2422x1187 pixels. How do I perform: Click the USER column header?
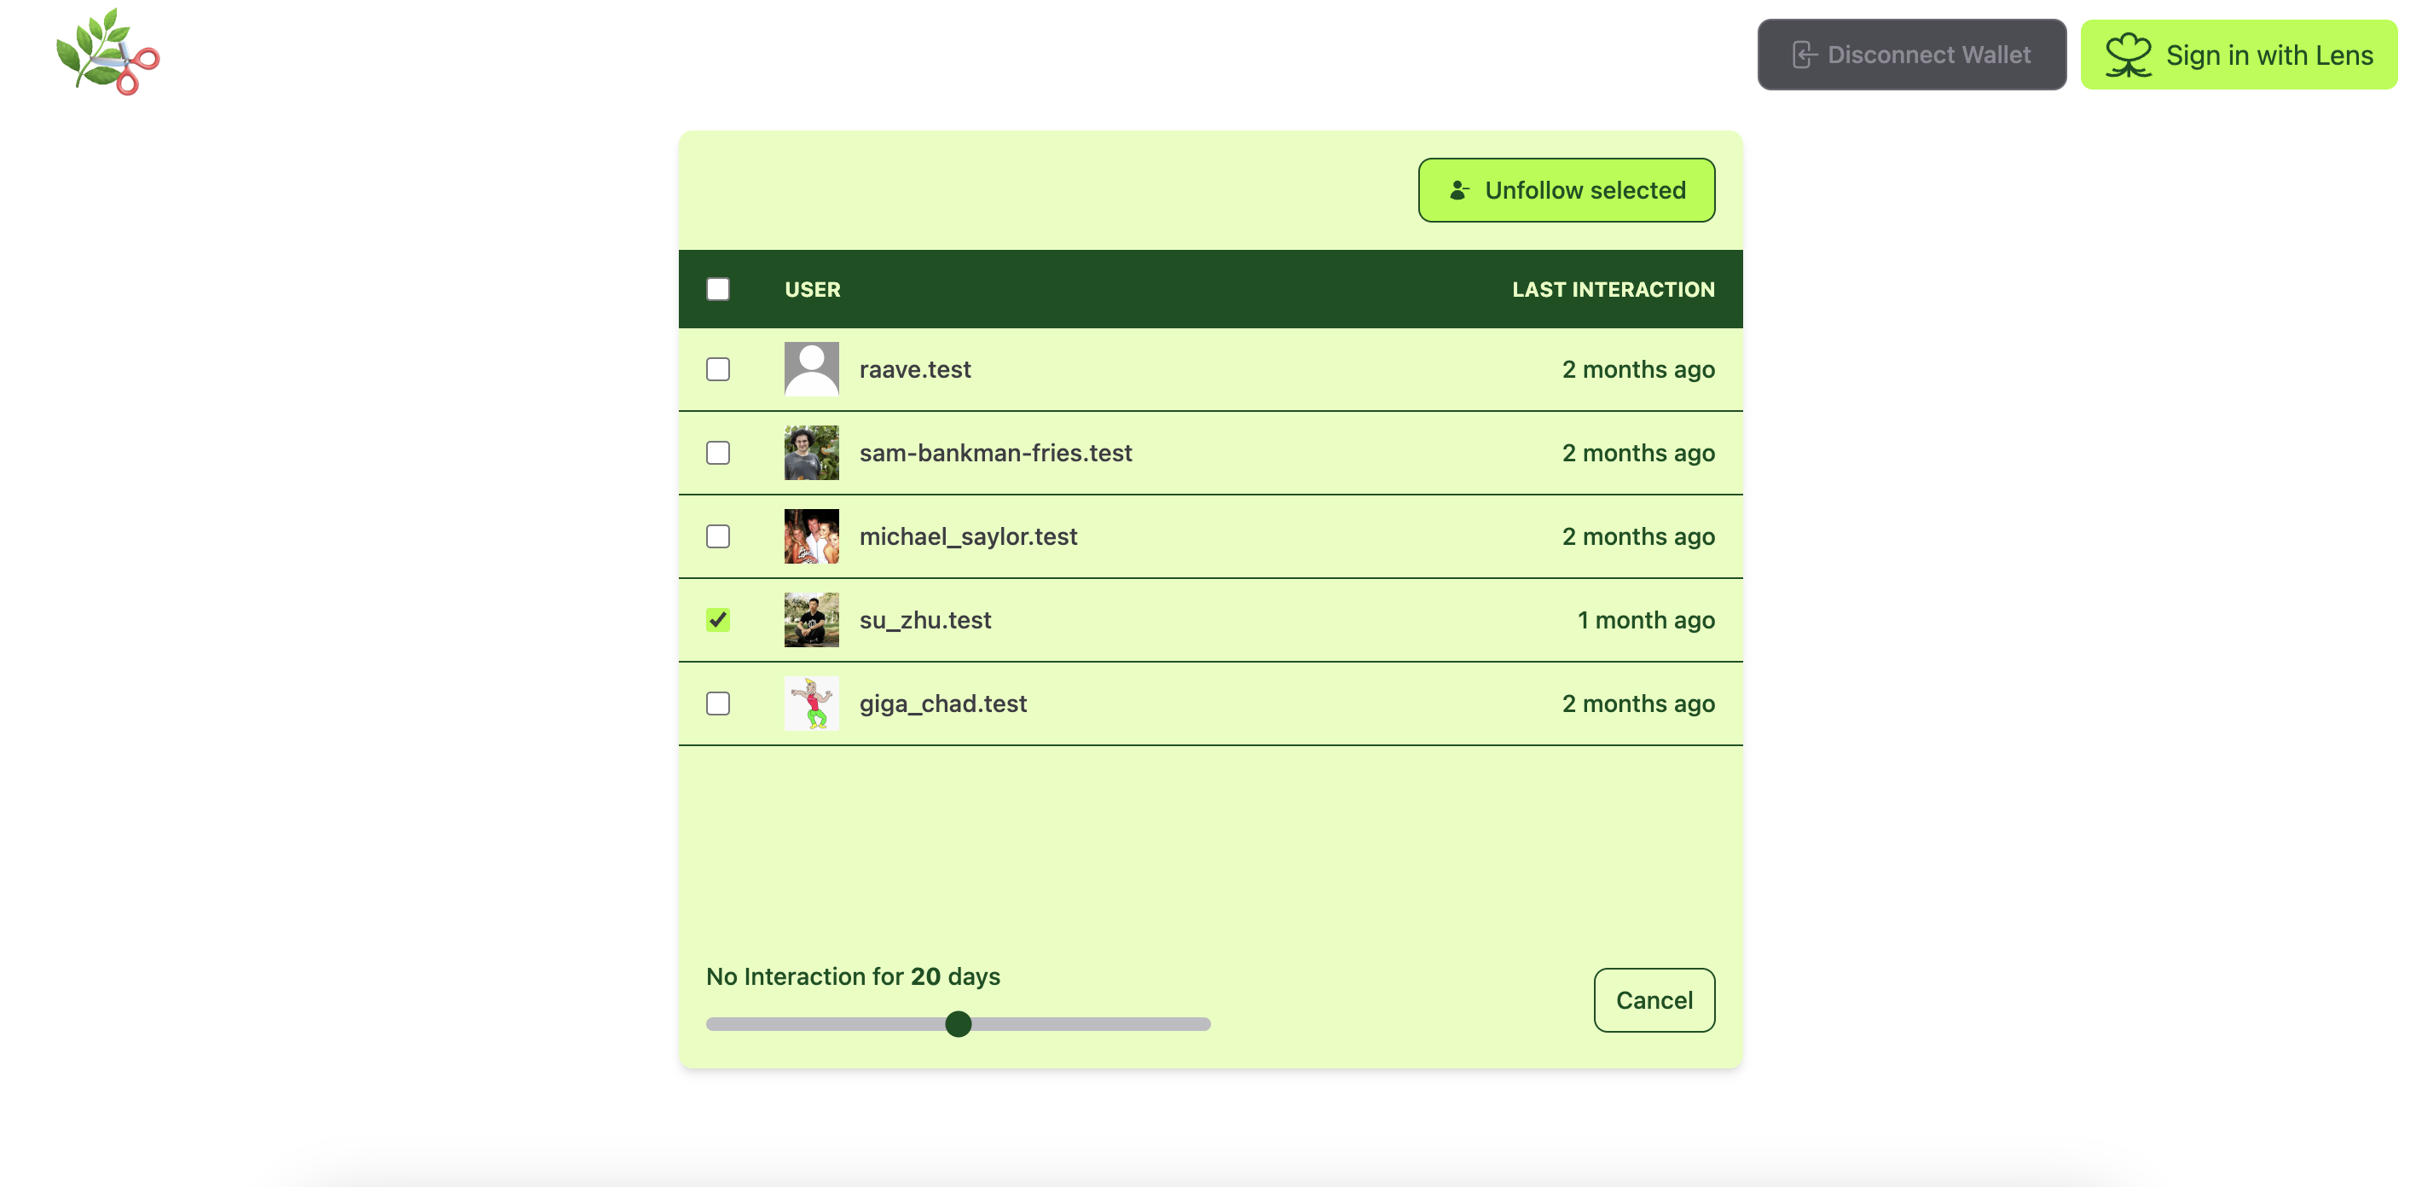point(813,289)
